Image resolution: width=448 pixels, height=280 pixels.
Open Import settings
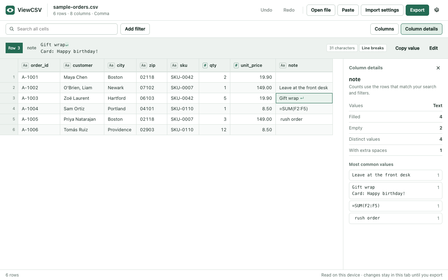(382, 10)
